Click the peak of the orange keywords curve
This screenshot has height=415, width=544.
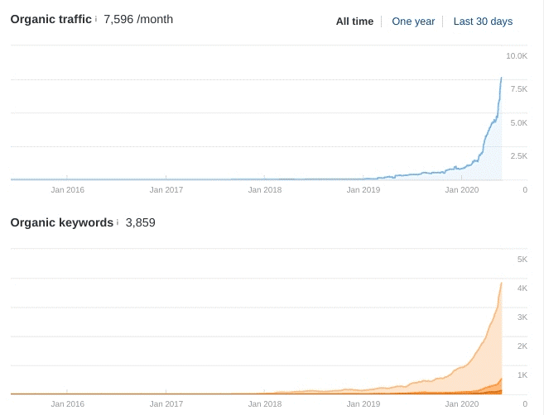(501, 284)
